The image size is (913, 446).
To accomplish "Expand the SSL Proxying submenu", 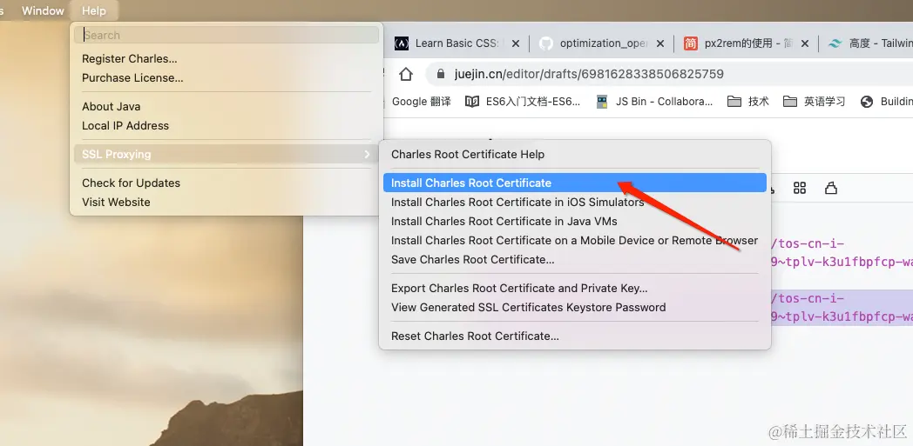I will pyautogui.click(x=227, y=154).
